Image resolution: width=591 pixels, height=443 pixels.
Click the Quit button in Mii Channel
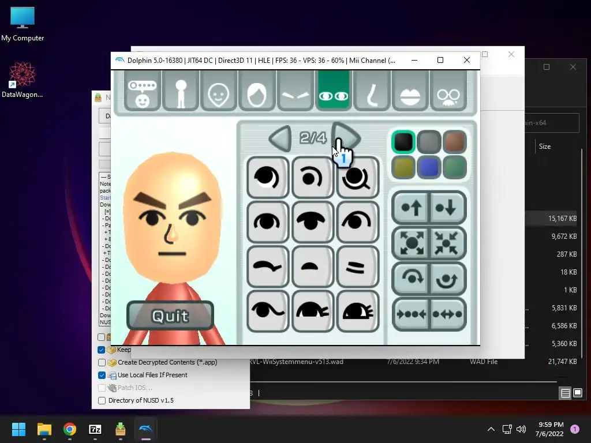170,316
